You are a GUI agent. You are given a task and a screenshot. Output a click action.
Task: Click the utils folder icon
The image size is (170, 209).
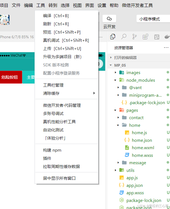click(x=122, y=170)
